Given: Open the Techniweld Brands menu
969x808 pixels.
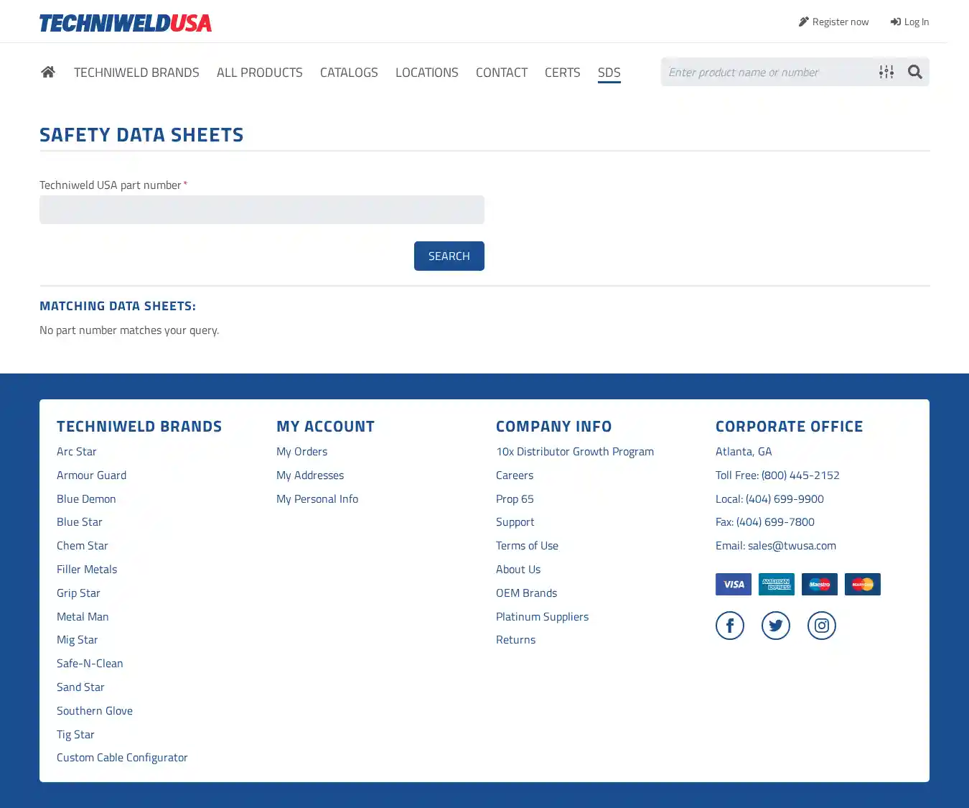Looking at the screenshot, I should click(x=136, y=73).
